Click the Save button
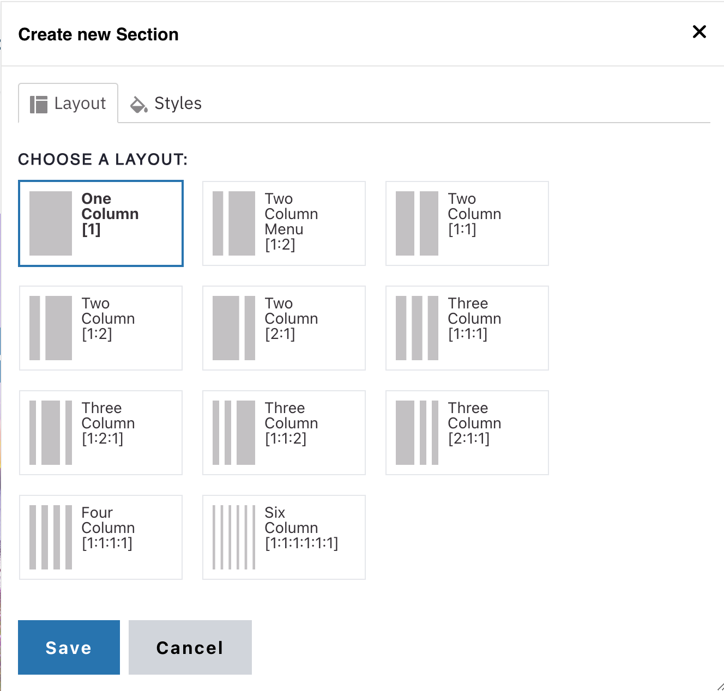The height and width of the screenshot is (691, 724). 69,647
